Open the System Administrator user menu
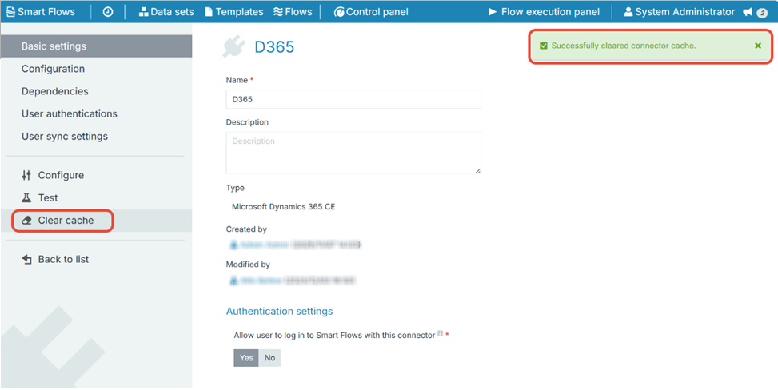 coord(680,11)
